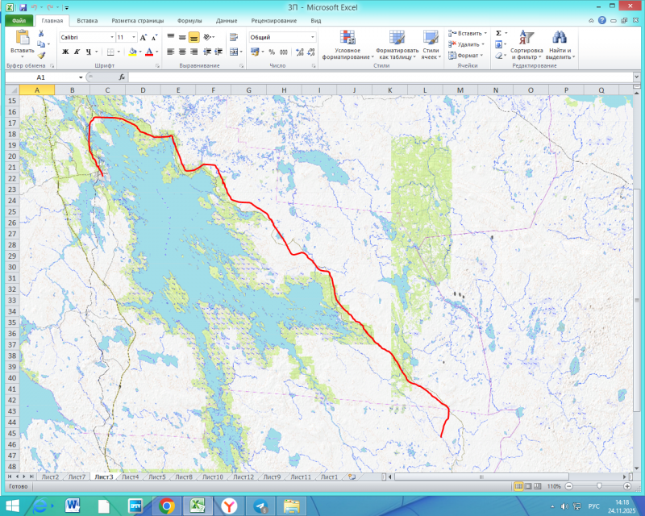Toggle bottom vertical alignment button
The height and width of the screenshot is (516, 645).
click(x=194, y=37)
